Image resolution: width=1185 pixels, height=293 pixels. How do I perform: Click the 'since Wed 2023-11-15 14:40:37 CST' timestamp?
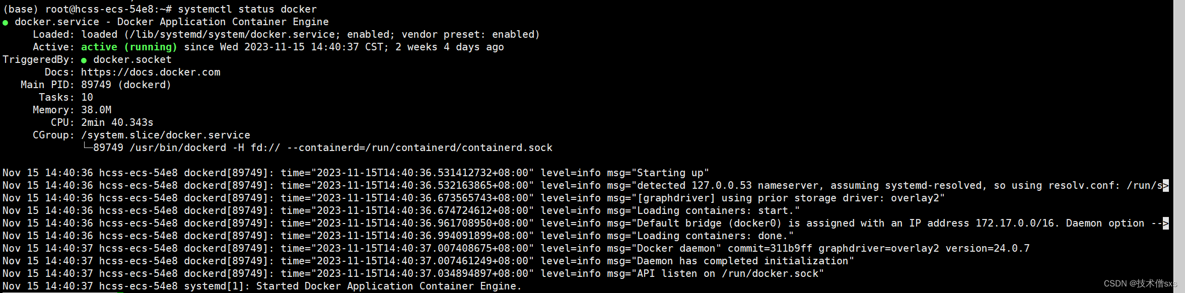coord(286,47)
